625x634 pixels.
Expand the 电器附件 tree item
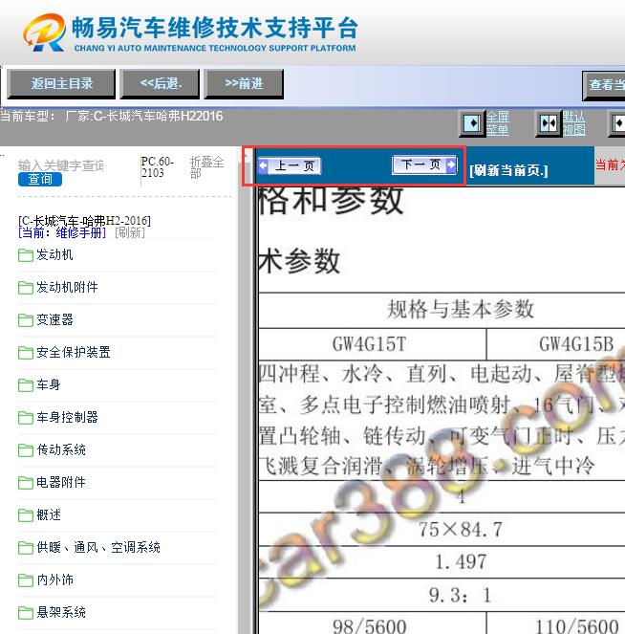tap(61, 482)
